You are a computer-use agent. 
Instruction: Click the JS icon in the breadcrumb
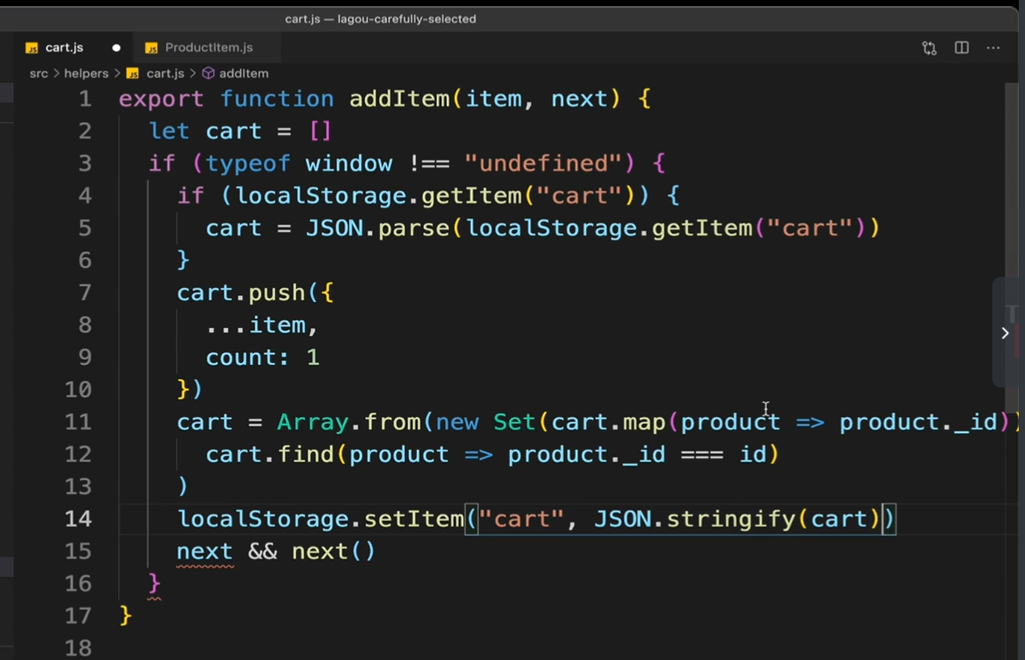133,73
